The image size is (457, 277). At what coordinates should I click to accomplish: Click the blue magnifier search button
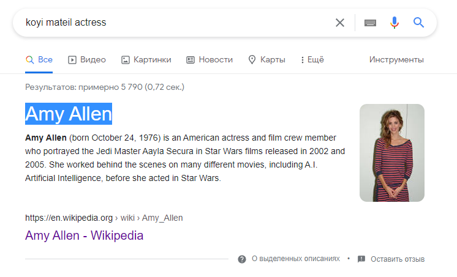pos(418,23)
